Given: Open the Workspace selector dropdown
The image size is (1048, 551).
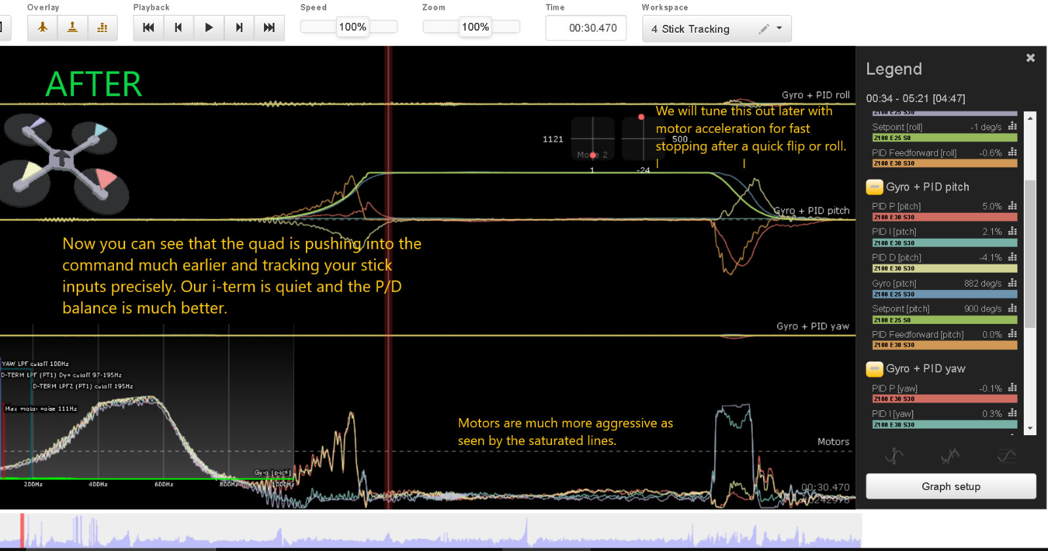Looking at the screenshot, I should click(x=779, y=28).
